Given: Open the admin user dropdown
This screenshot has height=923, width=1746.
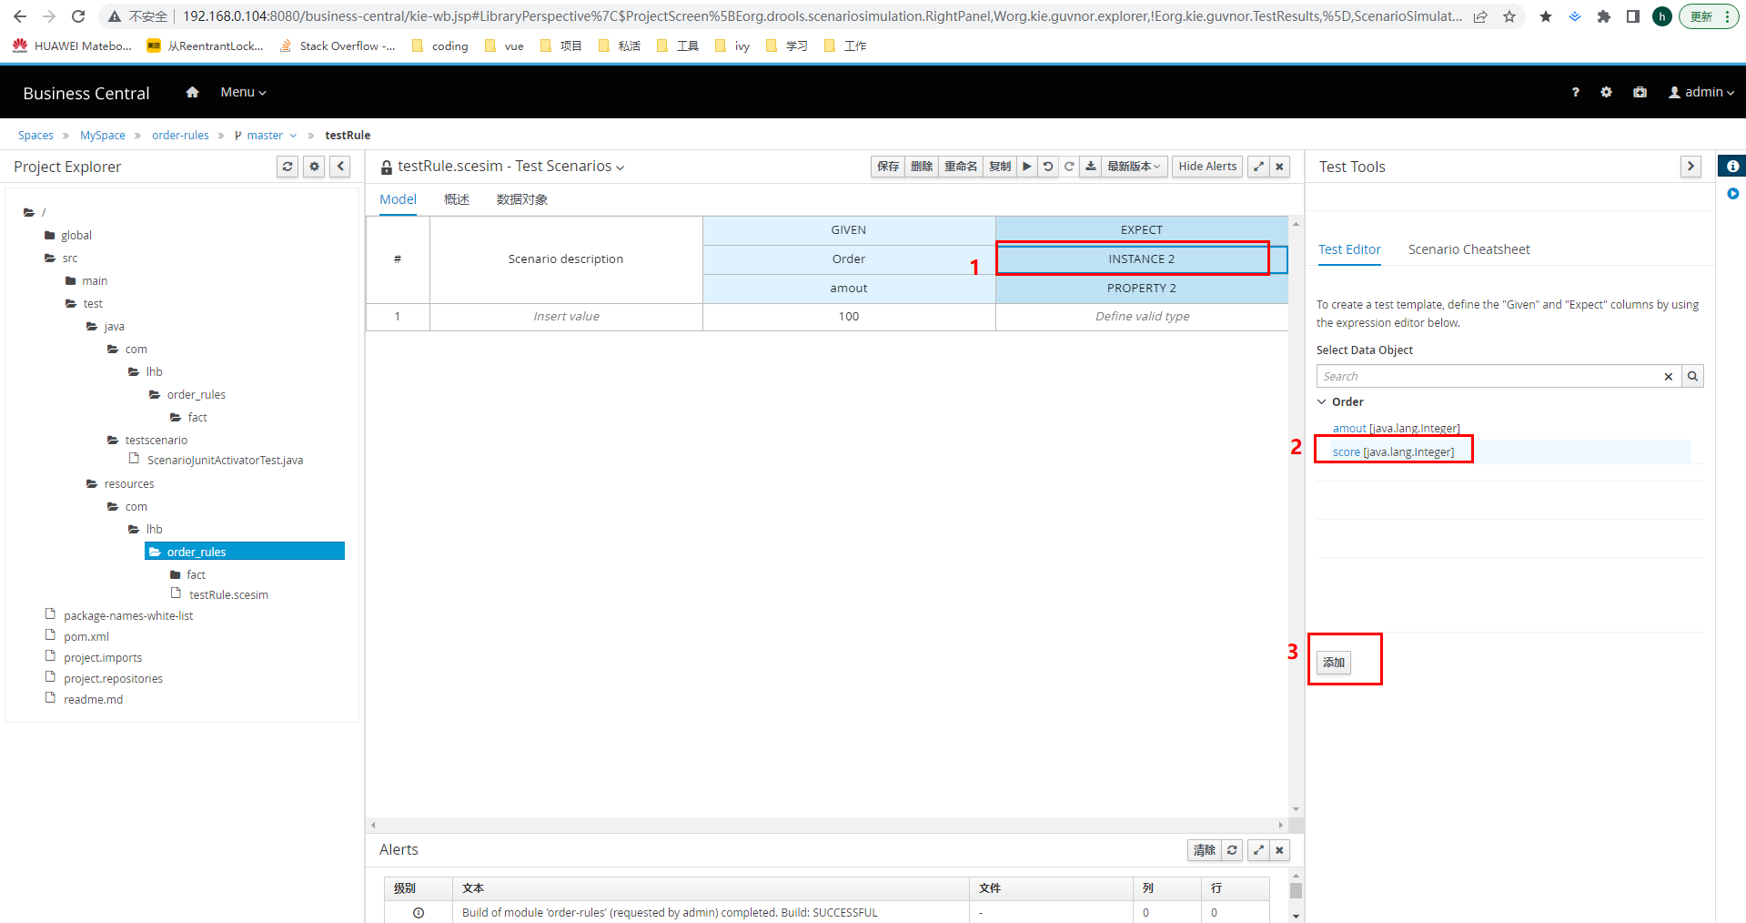Looking at the screenshot, I should coord(1701,92).
